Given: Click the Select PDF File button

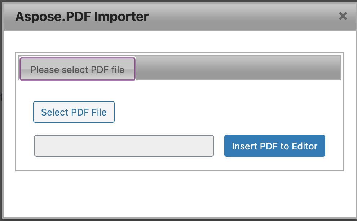Looking at the screenshot, I should coord(74,112).
